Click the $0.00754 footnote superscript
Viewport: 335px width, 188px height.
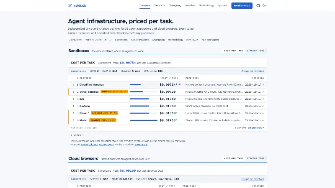click(x=178, y=84)
